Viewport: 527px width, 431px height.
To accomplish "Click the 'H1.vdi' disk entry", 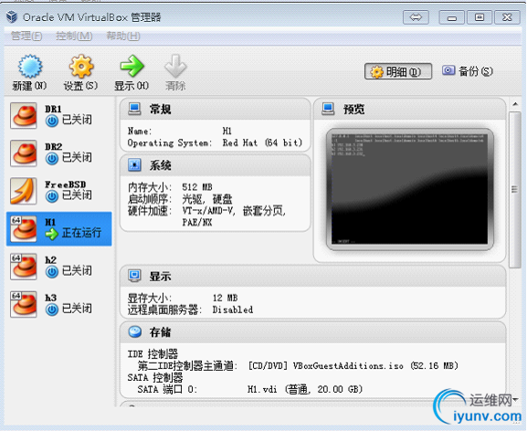I will click(x=262, y=389).
